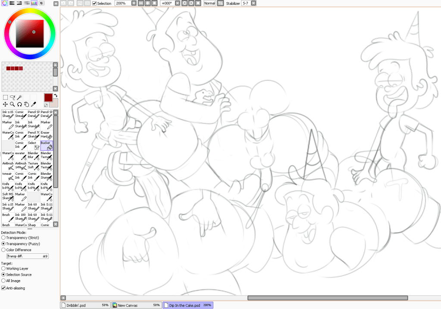Select the Comic Ink brush

pyautogui.click(x=21, y=135)
